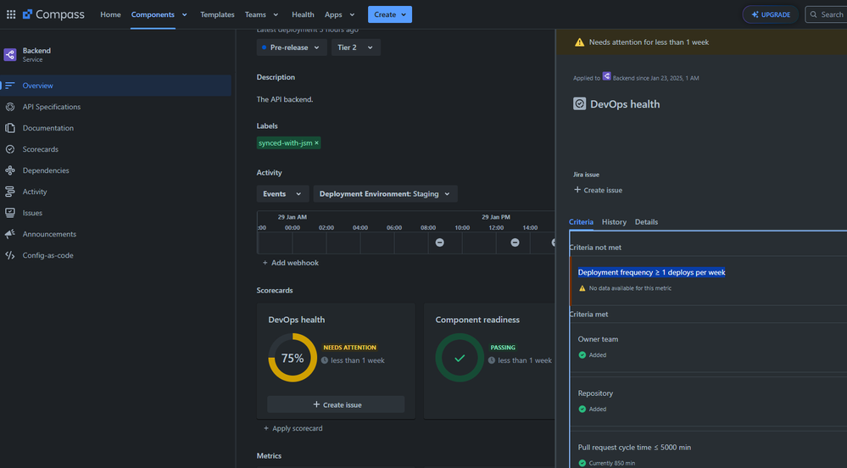Click the Component readiness card title

pyautogui.click(x=477, y=320)
